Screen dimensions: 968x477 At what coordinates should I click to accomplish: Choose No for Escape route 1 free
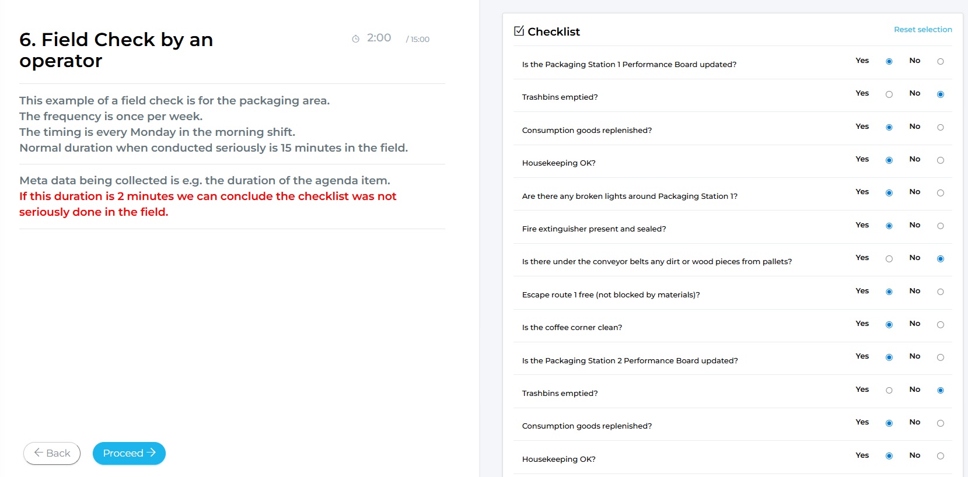tap(940, 292)
